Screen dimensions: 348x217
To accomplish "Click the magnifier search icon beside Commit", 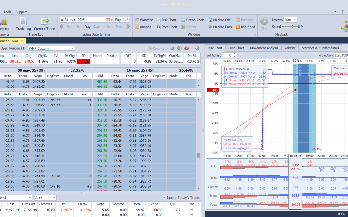I will tap(172, 48).
